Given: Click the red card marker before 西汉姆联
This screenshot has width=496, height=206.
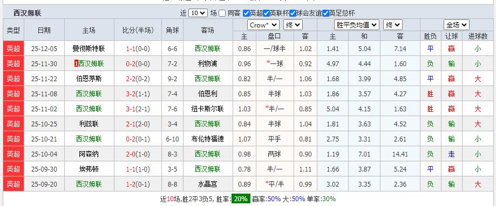Looking at the screenshot, I should click(76, 63).
